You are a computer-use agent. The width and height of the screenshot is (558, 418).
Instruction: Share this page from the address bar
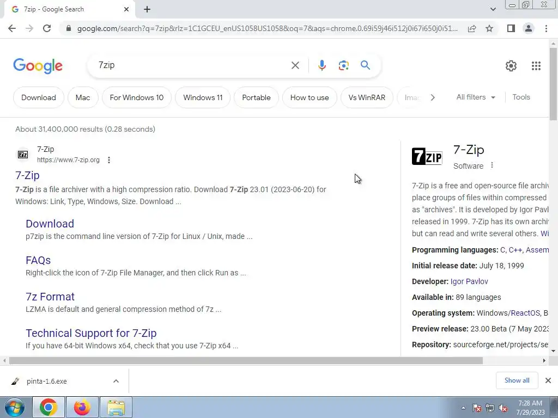tap(472, 28)
